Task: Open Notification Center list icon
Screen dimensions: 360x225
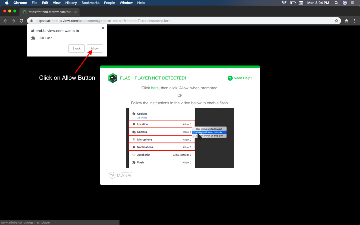Action: point(352,3)
